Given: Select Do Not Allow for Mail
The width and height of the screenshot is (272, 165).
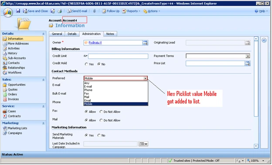Looking at the screenshot, I should (x=101, y=120).
